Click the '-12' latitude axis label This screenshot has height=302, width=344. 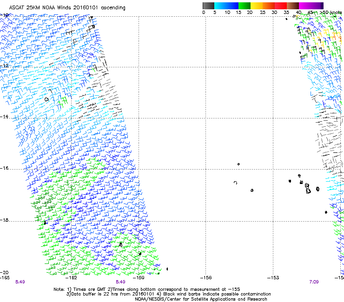(x=4, y=66)
